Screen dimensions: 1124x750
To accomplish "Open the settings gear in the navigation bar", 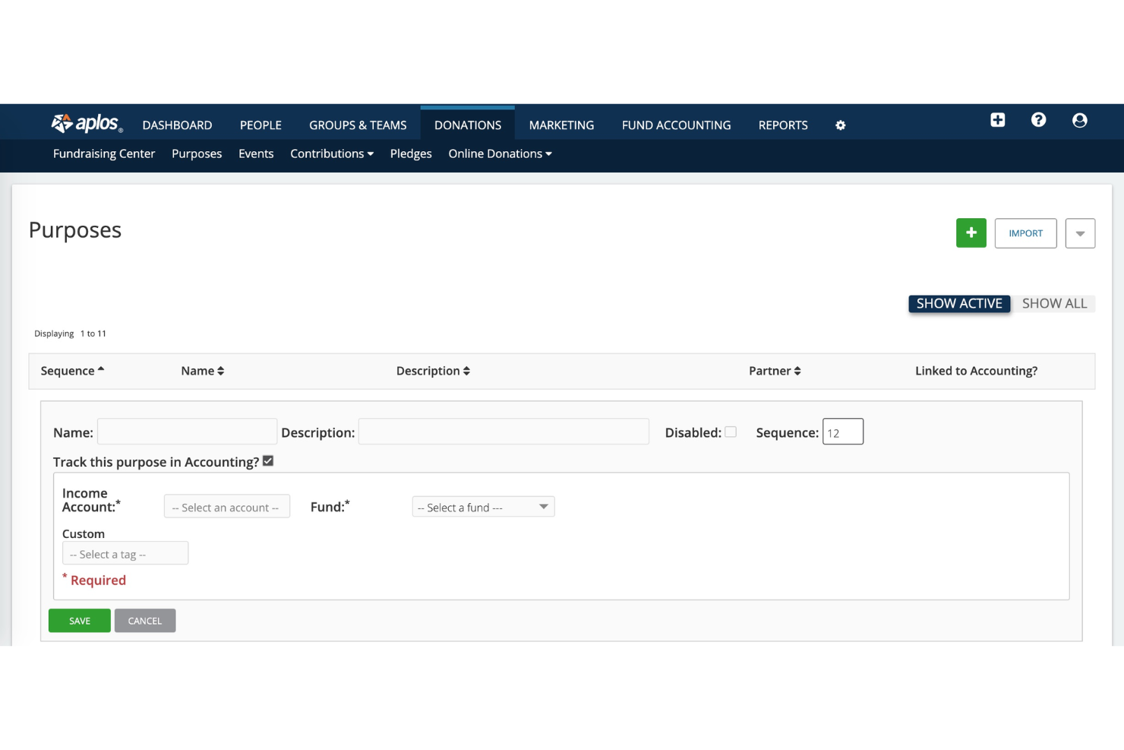I will pyautogui.click(x=840, y=125).
